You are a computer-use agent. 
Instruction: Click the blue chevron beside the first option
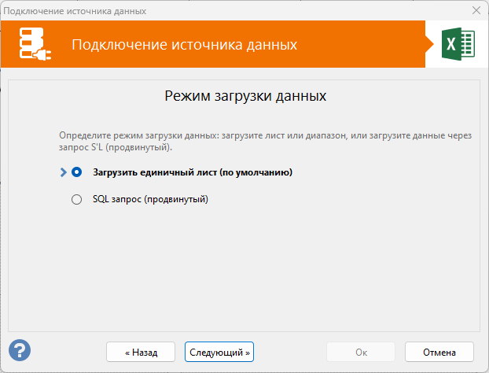(63, 172)
